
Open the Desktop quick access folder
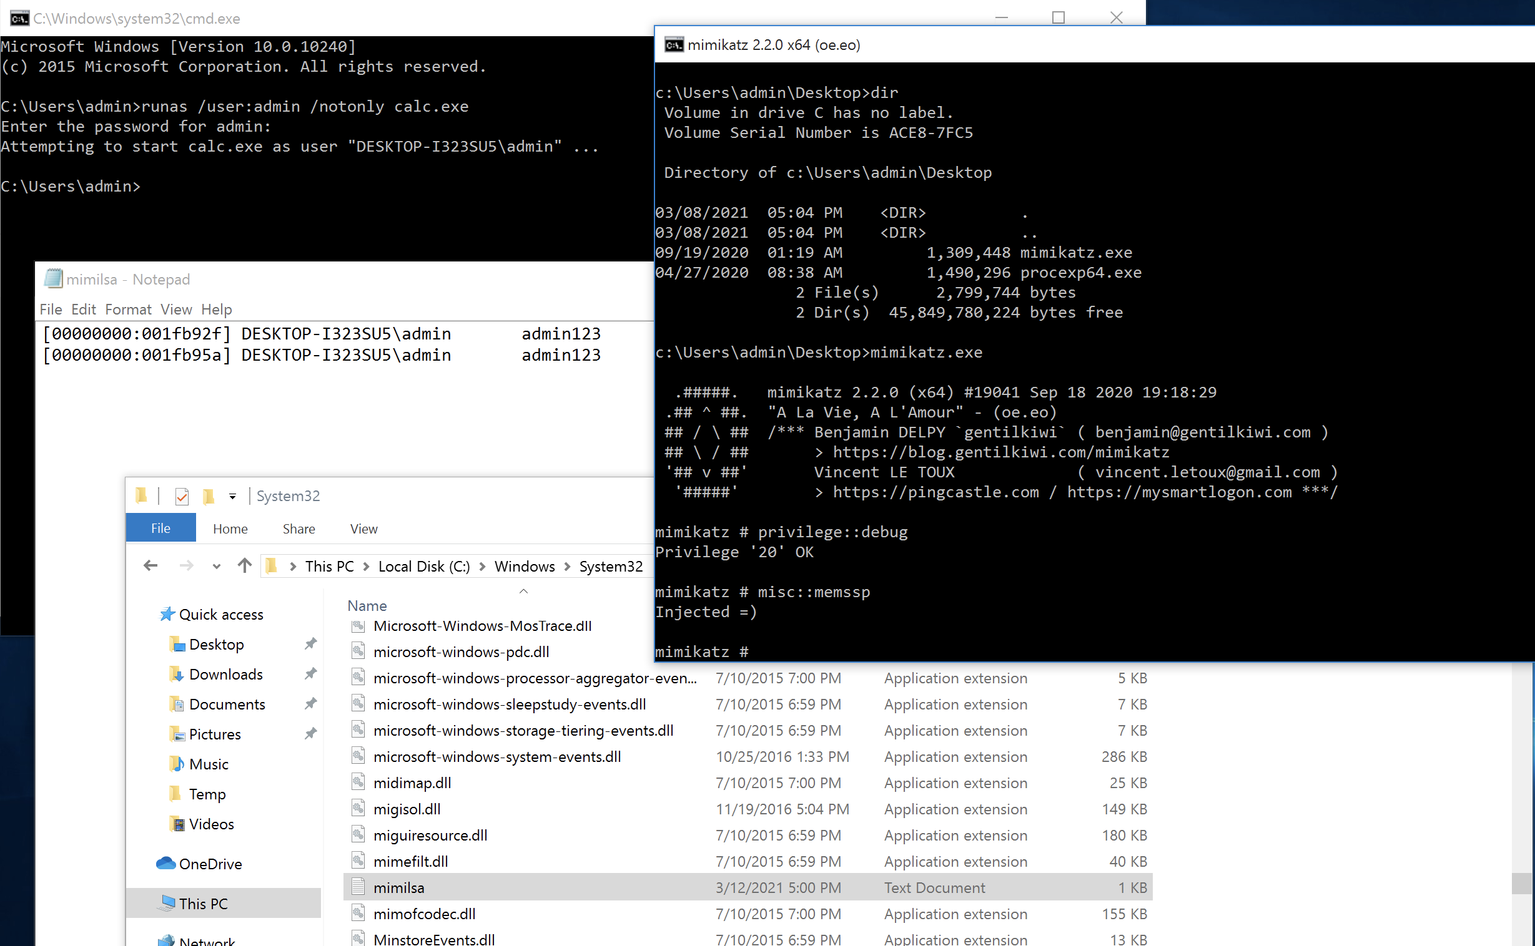click(x=216, y=645)
